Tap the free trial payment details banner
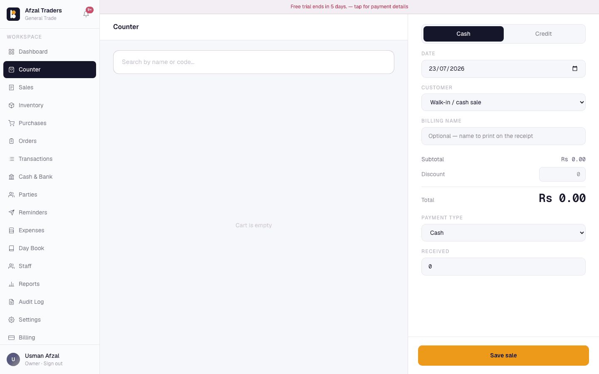This screenshot has height=374, width=599. tap(349, 7)
